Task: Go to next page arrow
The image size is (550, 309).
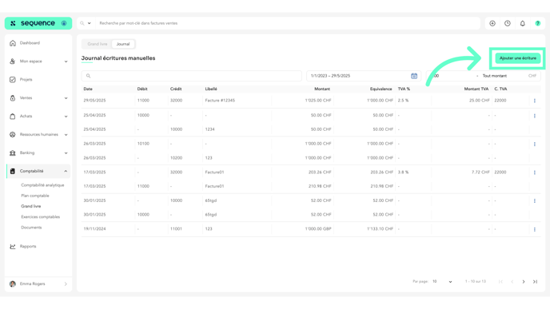Action: coord(524,282)
